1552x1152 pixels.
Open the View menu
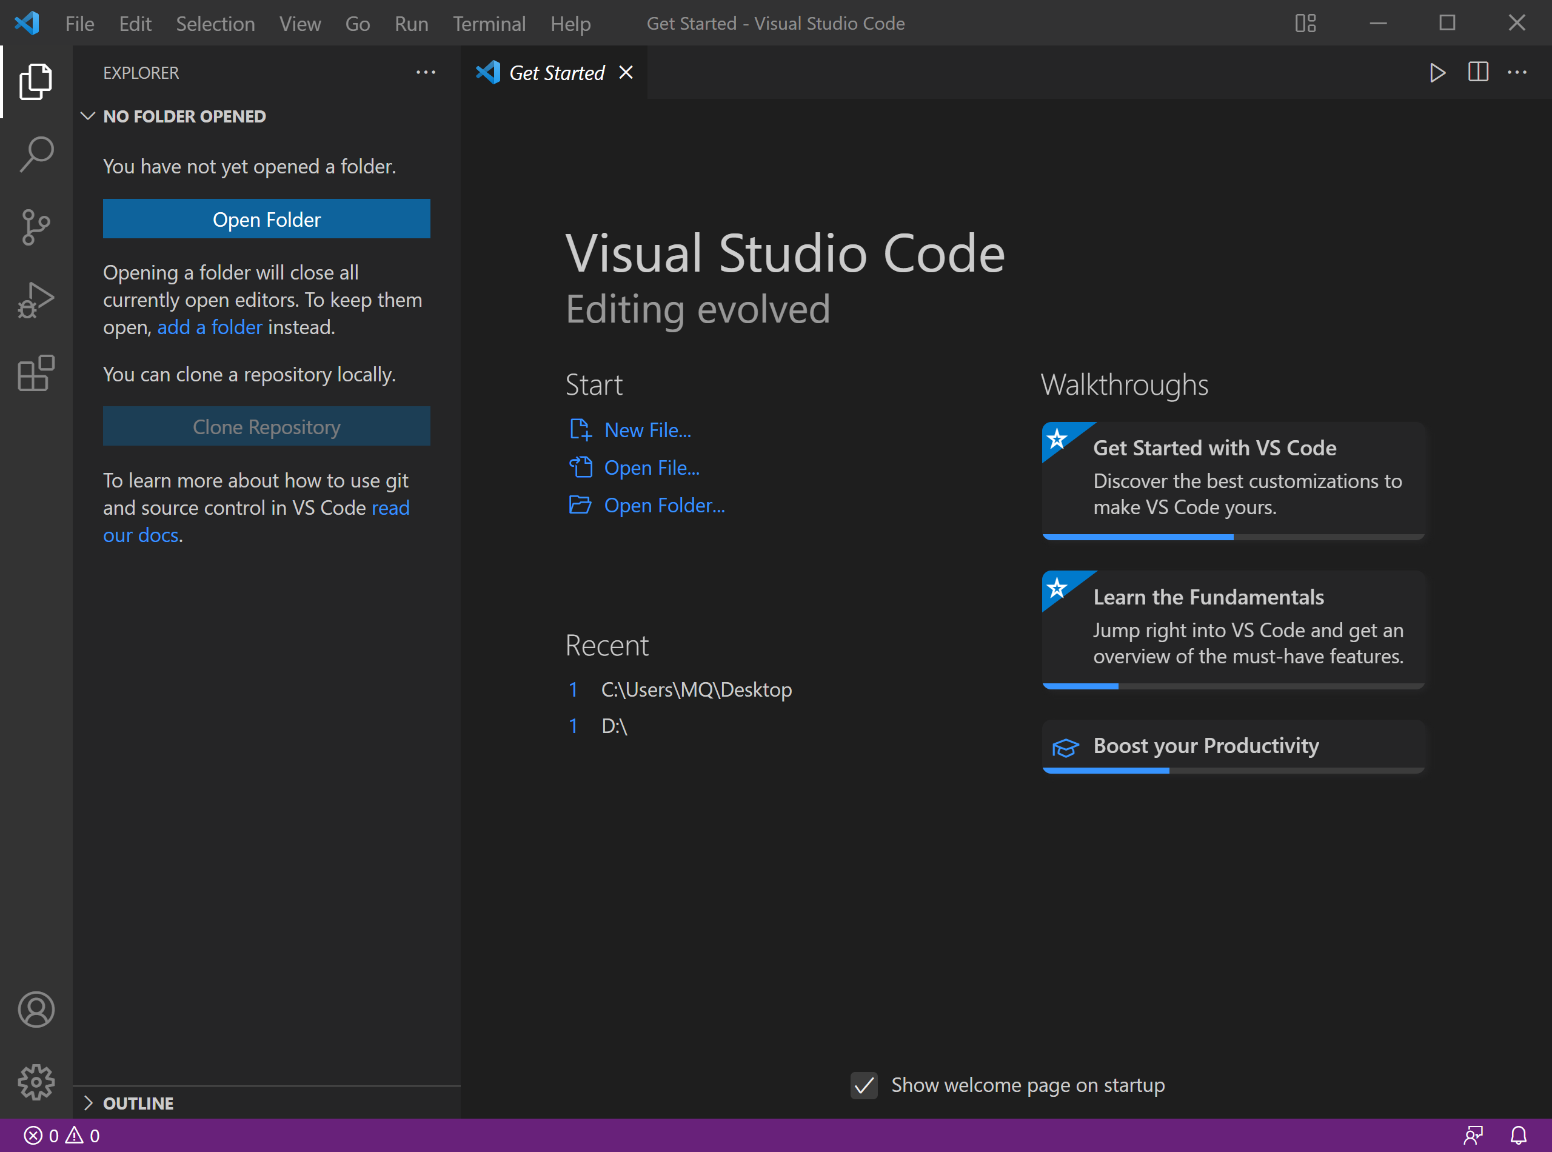coord(300,23)
